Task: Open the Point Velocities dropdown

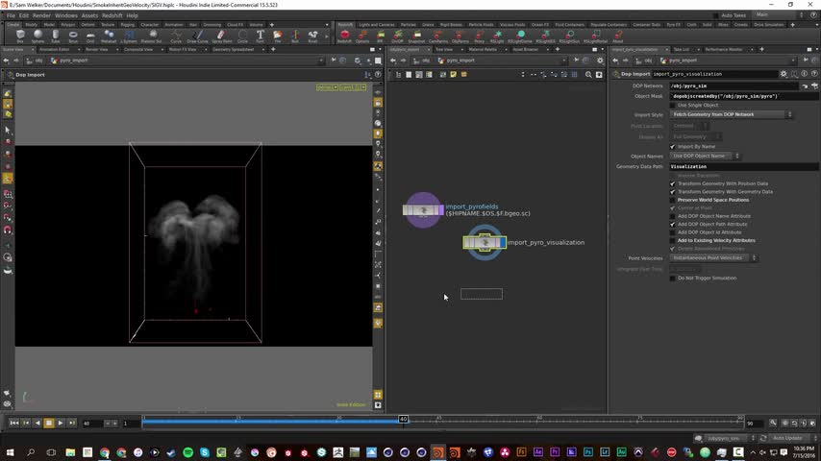Action: (x=713, y=257)
